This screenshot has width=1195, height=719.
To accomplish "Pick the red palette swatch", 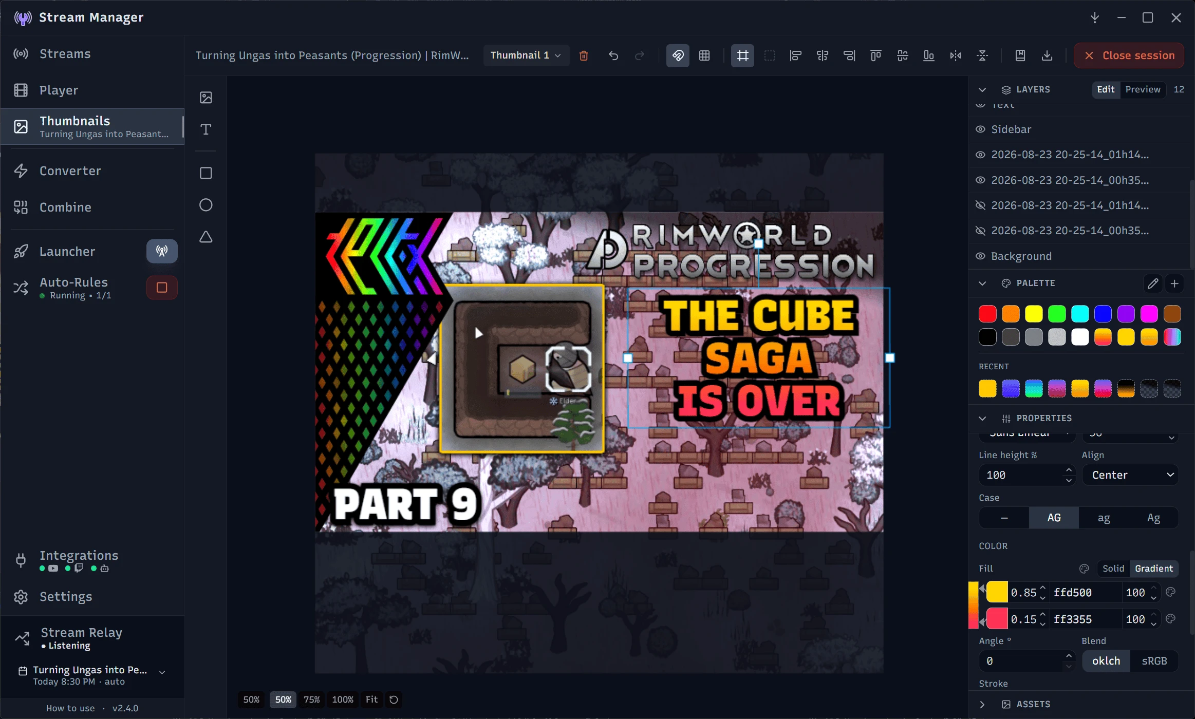I will coord(987,314).
